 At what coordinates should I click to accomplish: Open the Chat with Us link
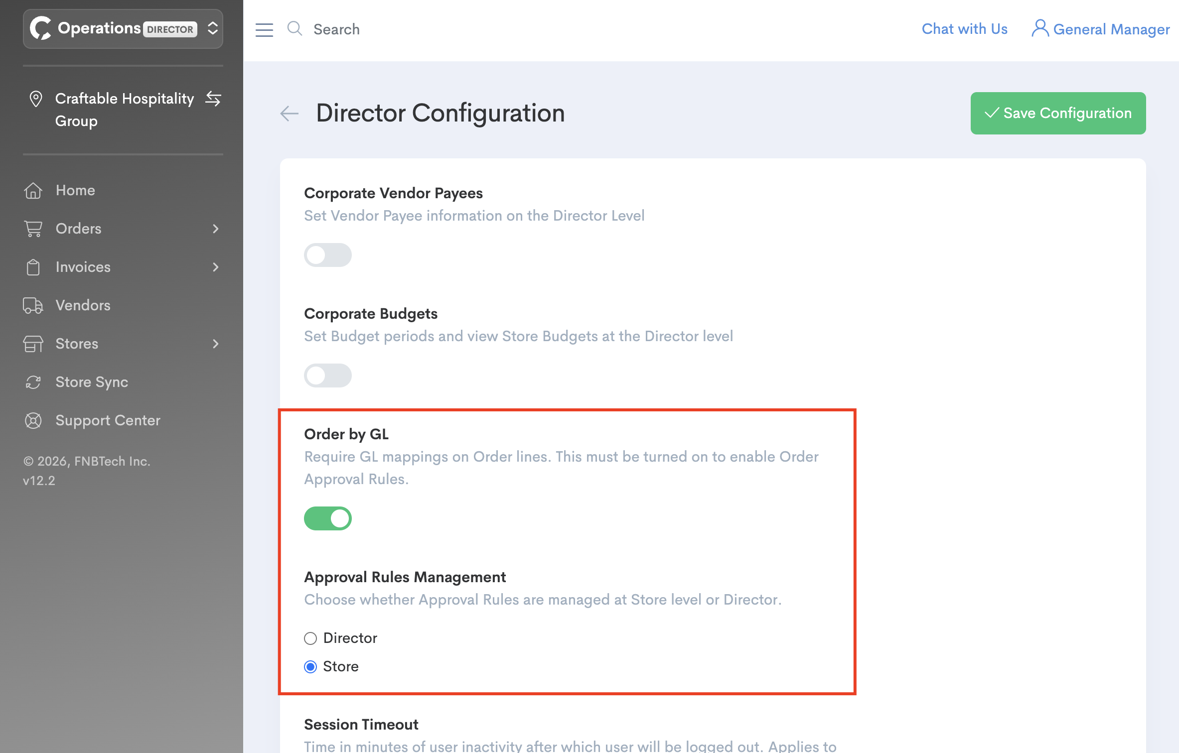click(964, 29)
